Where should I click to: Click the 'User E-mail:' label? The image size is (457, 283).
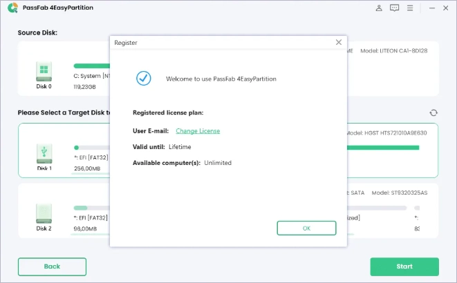[x=151, y=131]
